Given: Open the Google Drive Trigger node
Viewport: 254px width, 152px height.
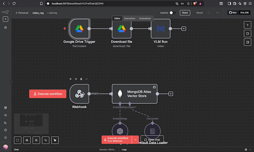Looking at the screenshot, I should tap(79, 29).
